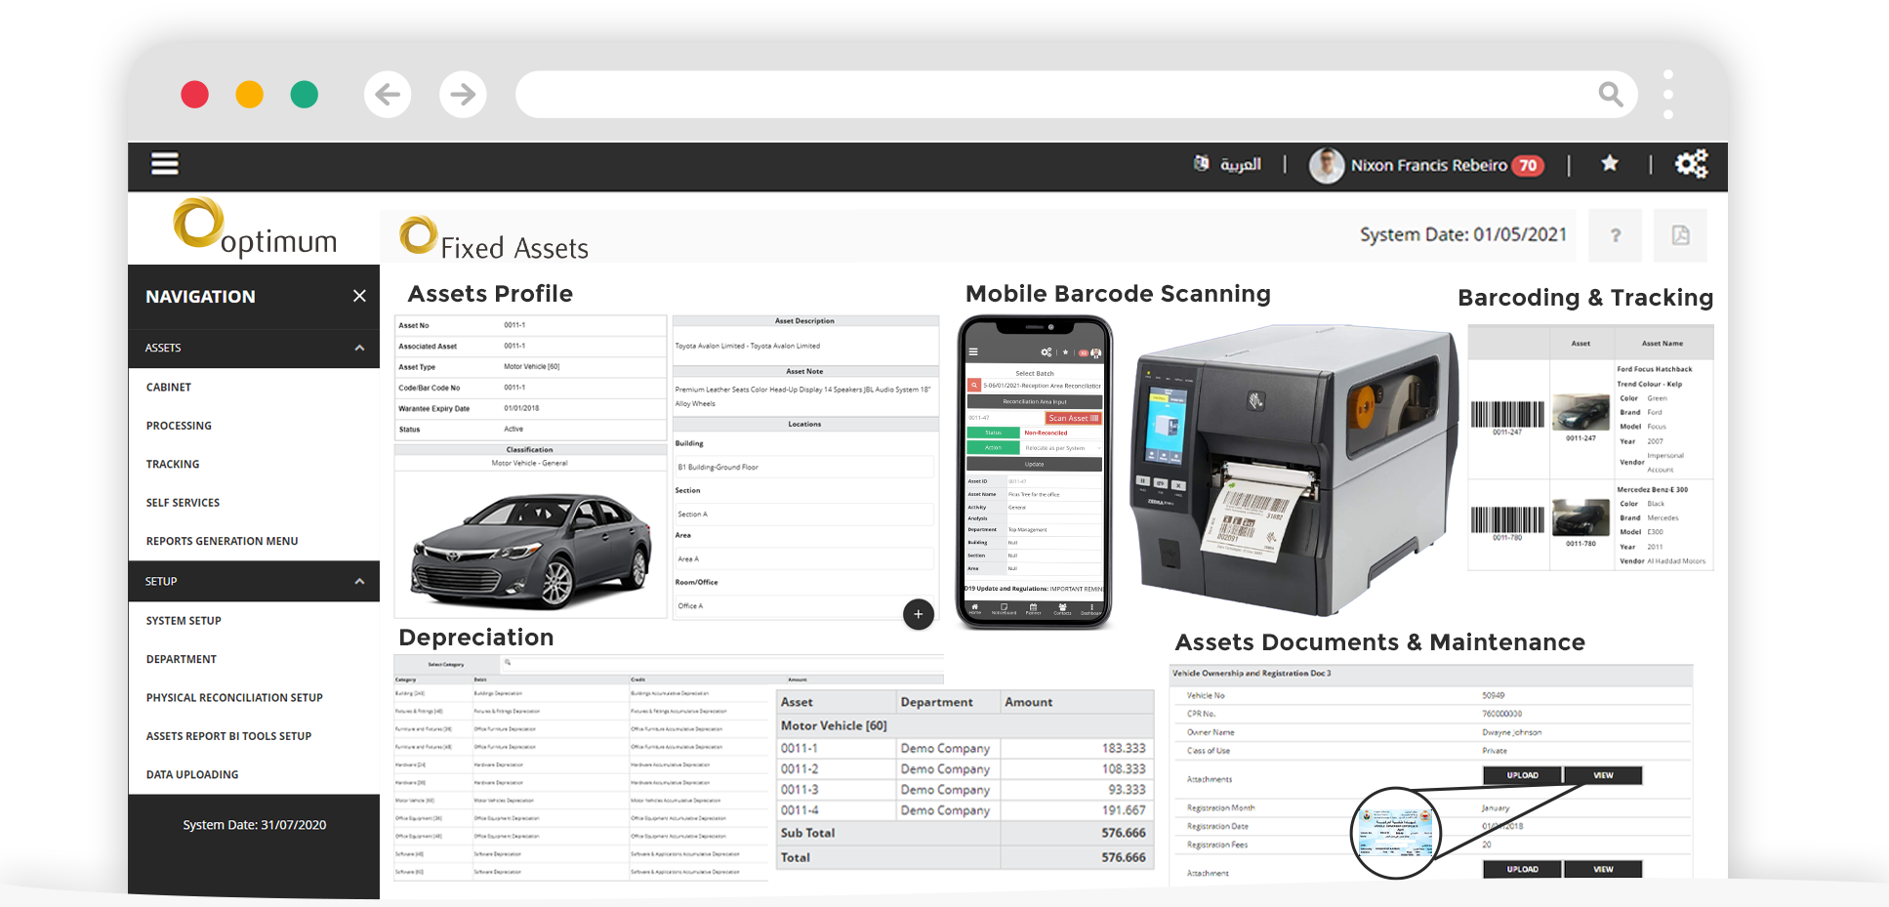Open the browser three-dot menu

tap(1668, 95)
